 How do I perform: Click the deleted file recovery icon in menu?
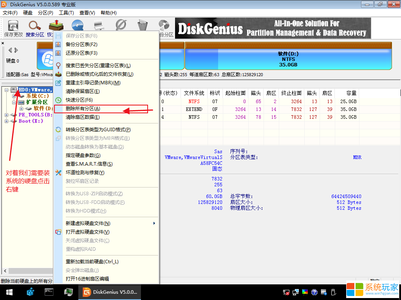[58, 74]
